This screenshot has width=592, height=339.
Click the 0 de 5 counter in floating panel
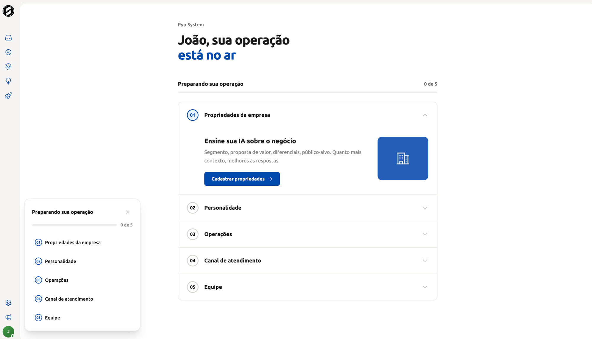coord(126,225)
